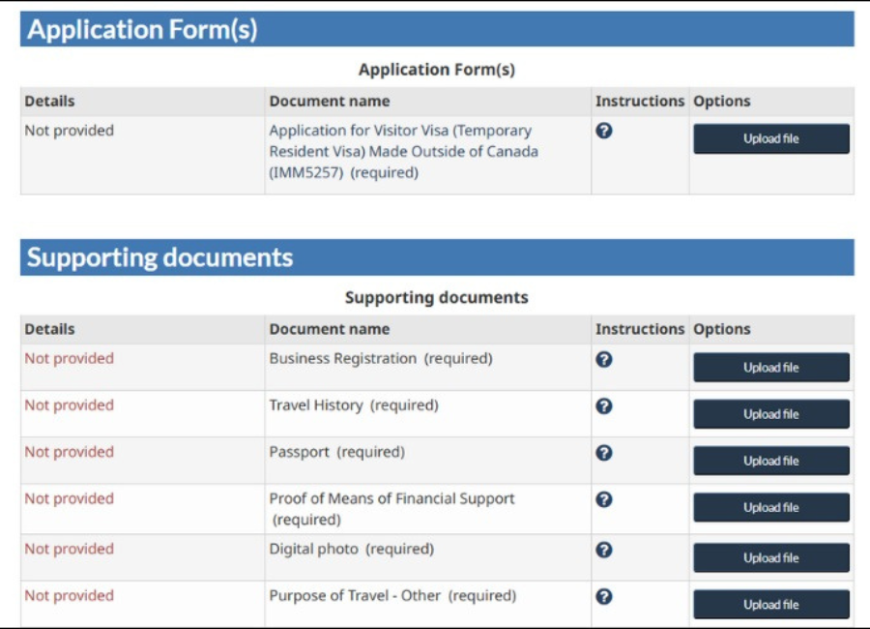Click the Business Registration document name
The width and height of the screenshot is (870, 629).
click(342, 358)
